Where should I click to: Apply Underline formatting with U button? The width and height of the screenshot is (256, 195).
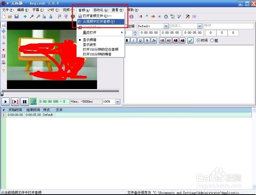(141, 40)
